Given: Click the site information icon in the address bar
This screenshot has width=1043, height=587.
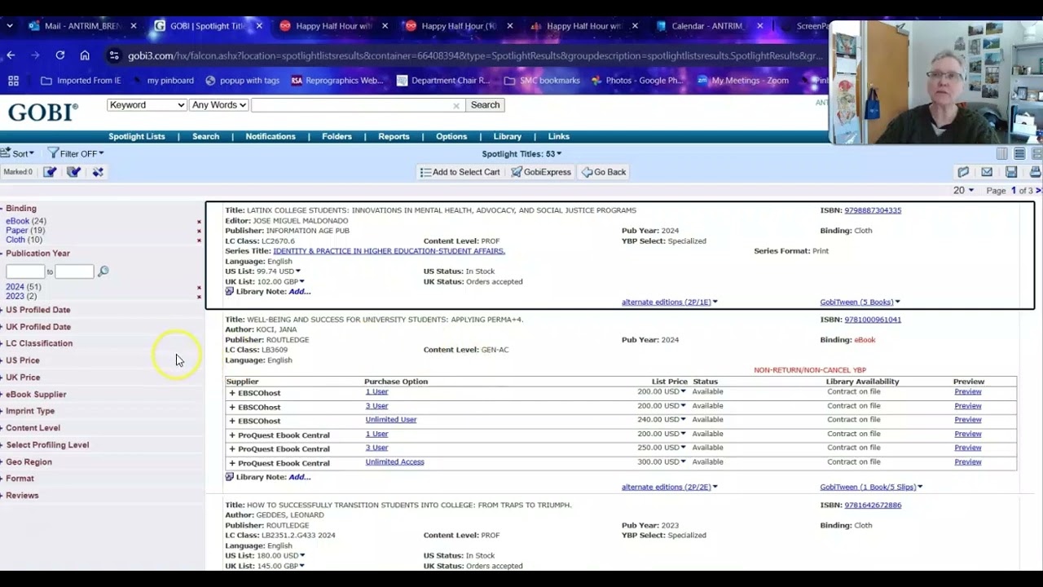Looking at the screenshot, I should pos(114,55).
